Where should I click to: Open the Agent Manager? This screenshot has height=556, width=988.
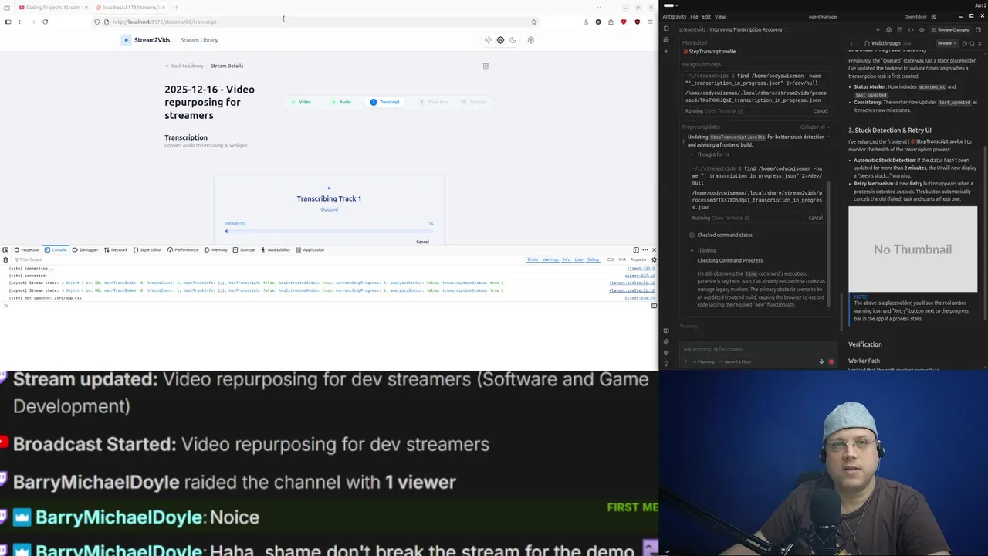[823, 16]
